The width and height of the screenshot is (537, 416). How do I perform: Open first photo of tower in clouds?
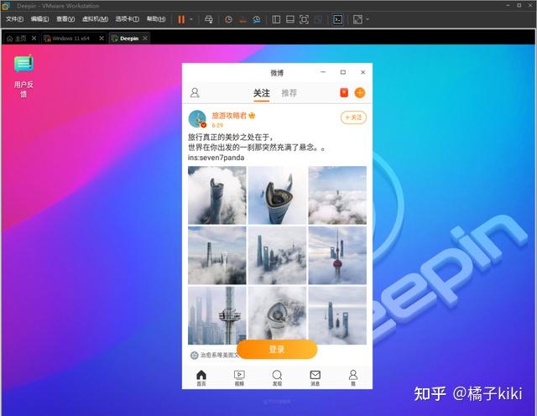pos(216,195)
